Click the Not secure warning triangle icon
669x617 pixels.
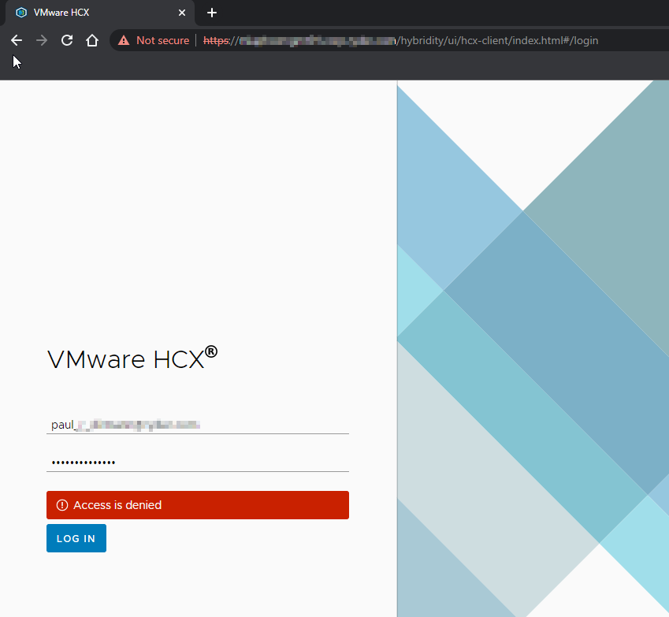[124, 40]
